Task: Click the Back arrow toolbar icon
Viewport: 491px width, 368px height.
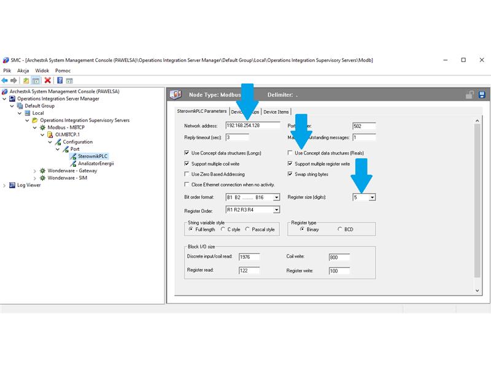Action: click(5, 81)
